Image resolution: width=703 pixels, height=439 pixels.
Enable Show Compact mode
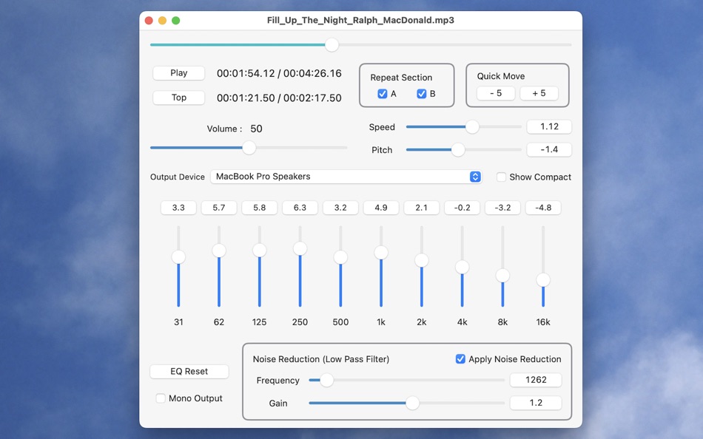[500, 177]
